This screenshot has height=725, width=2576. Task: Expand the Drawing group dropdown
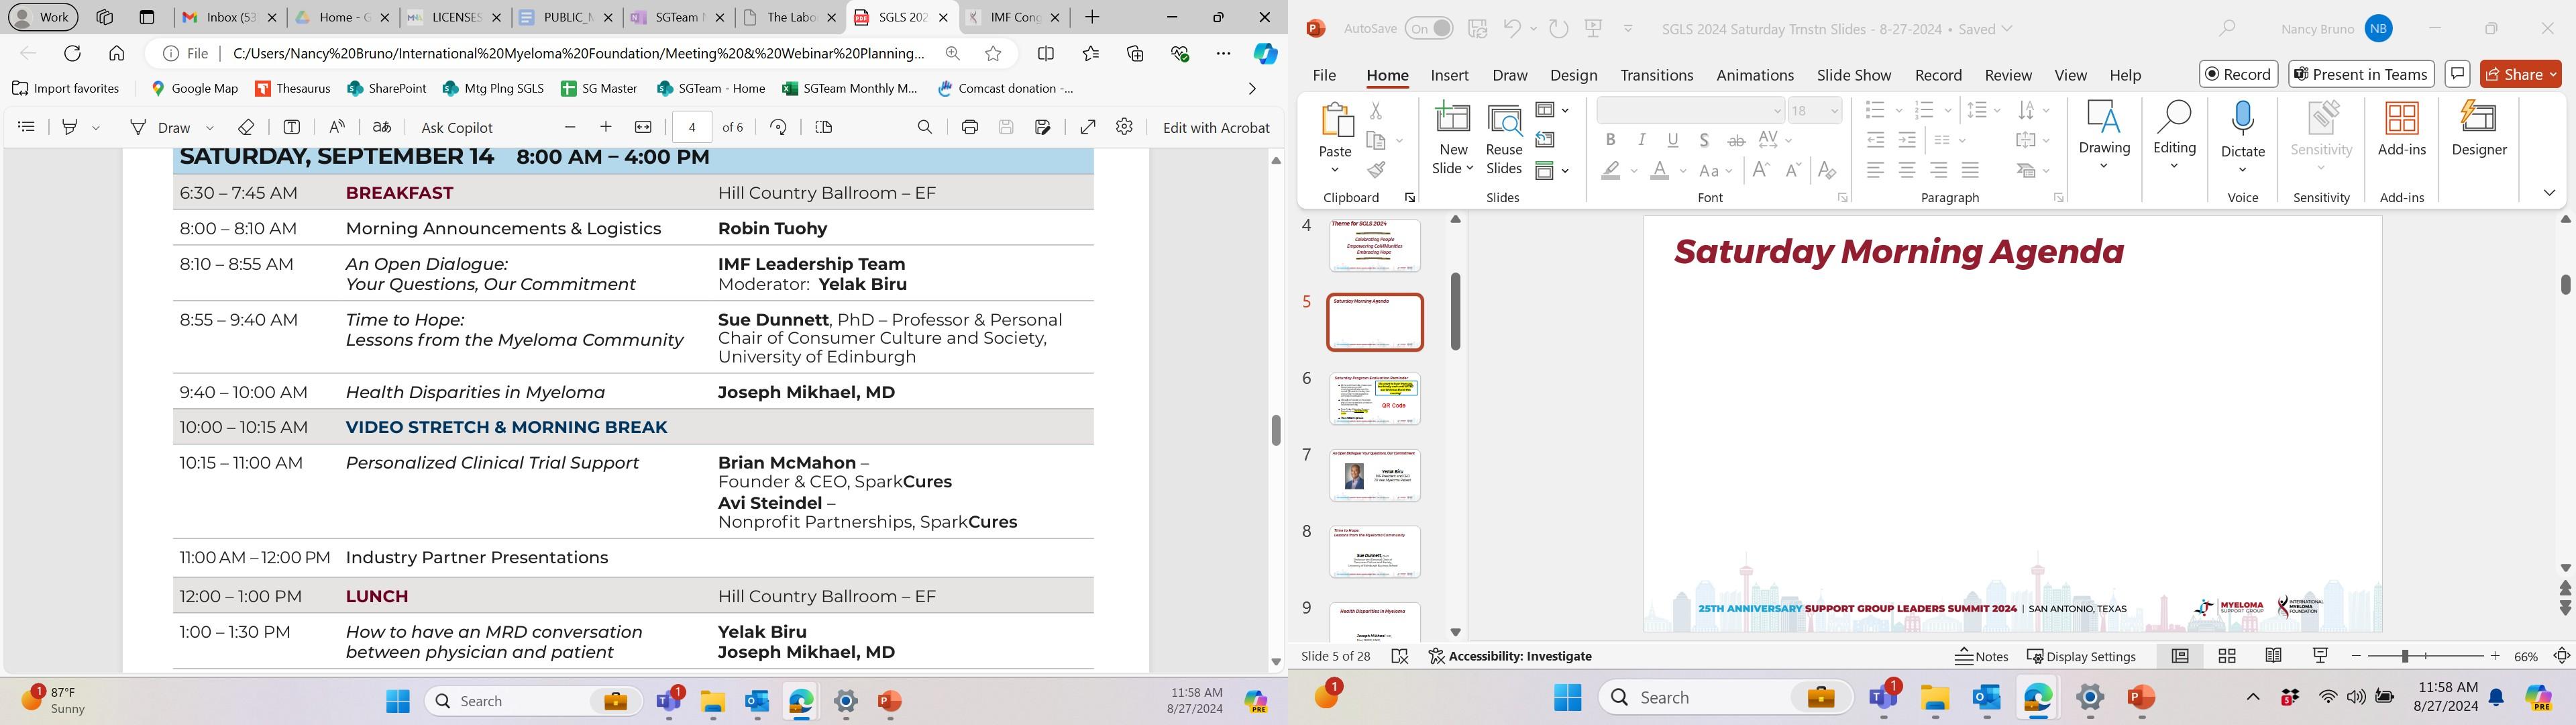tap(2104, 166)
